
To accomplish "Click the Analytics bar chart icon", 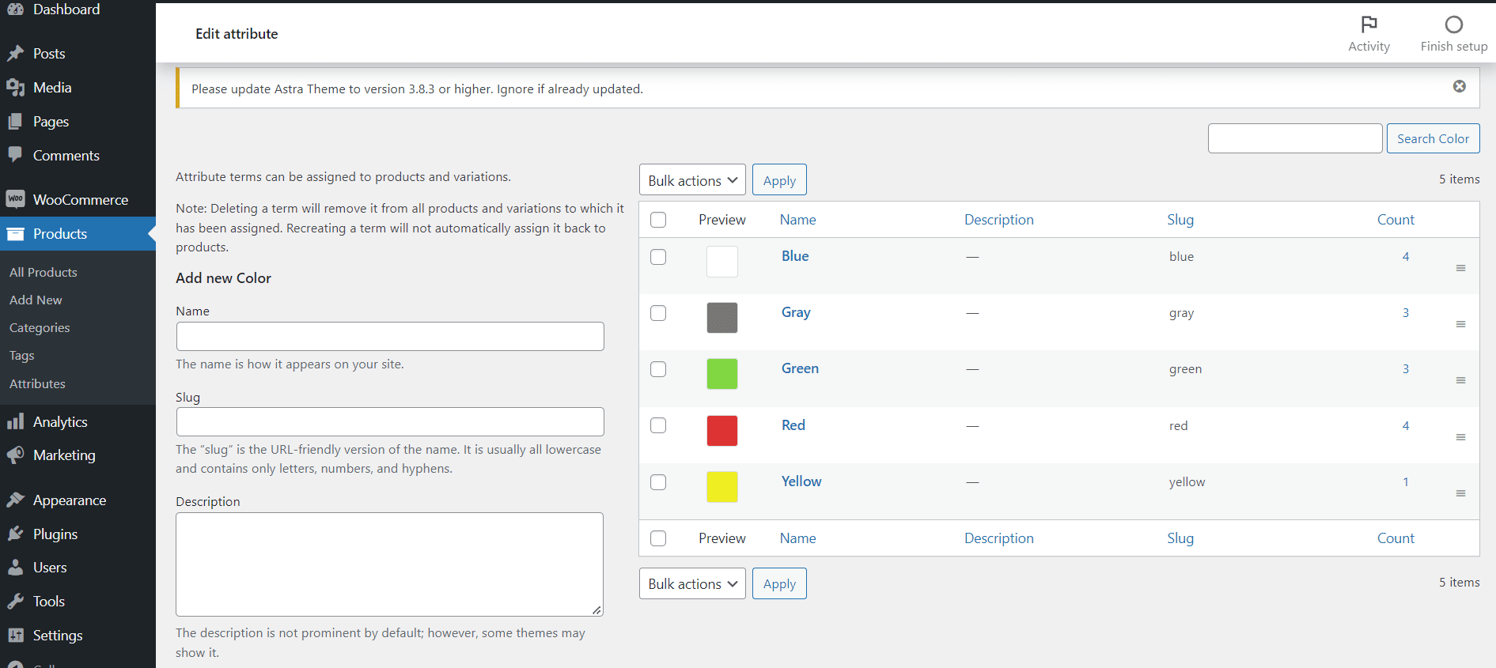I will [15, 421].
